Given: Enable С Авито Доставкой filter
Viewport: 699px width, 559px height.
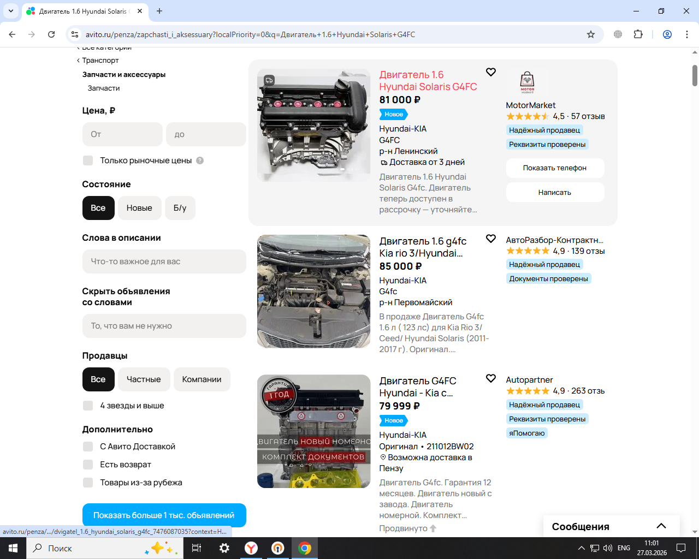Looking at the screenshot, I should (x=88, y=447).
